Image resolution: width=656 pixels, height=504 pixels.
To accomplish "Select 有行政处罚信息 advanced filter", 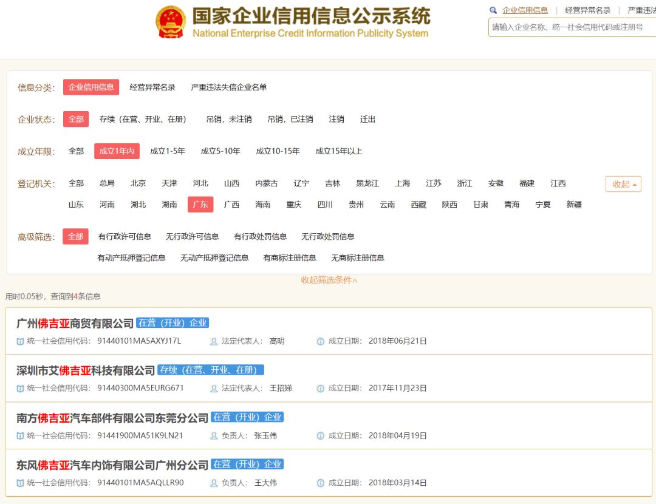I will click(261, 236).
